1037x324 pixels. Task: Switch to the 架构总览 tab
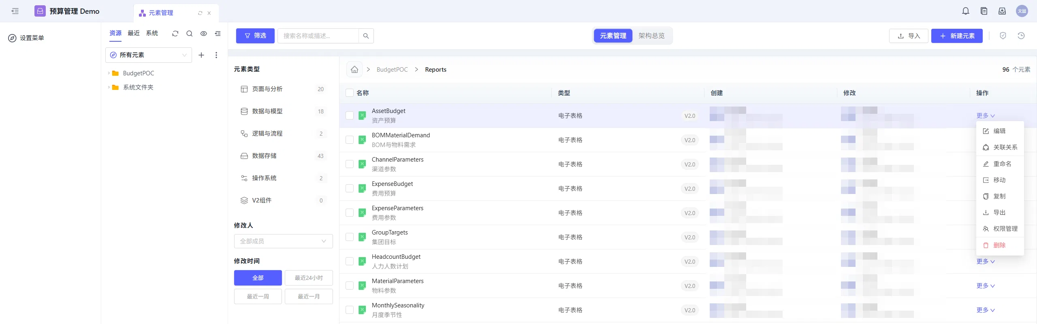click(651, 36)
